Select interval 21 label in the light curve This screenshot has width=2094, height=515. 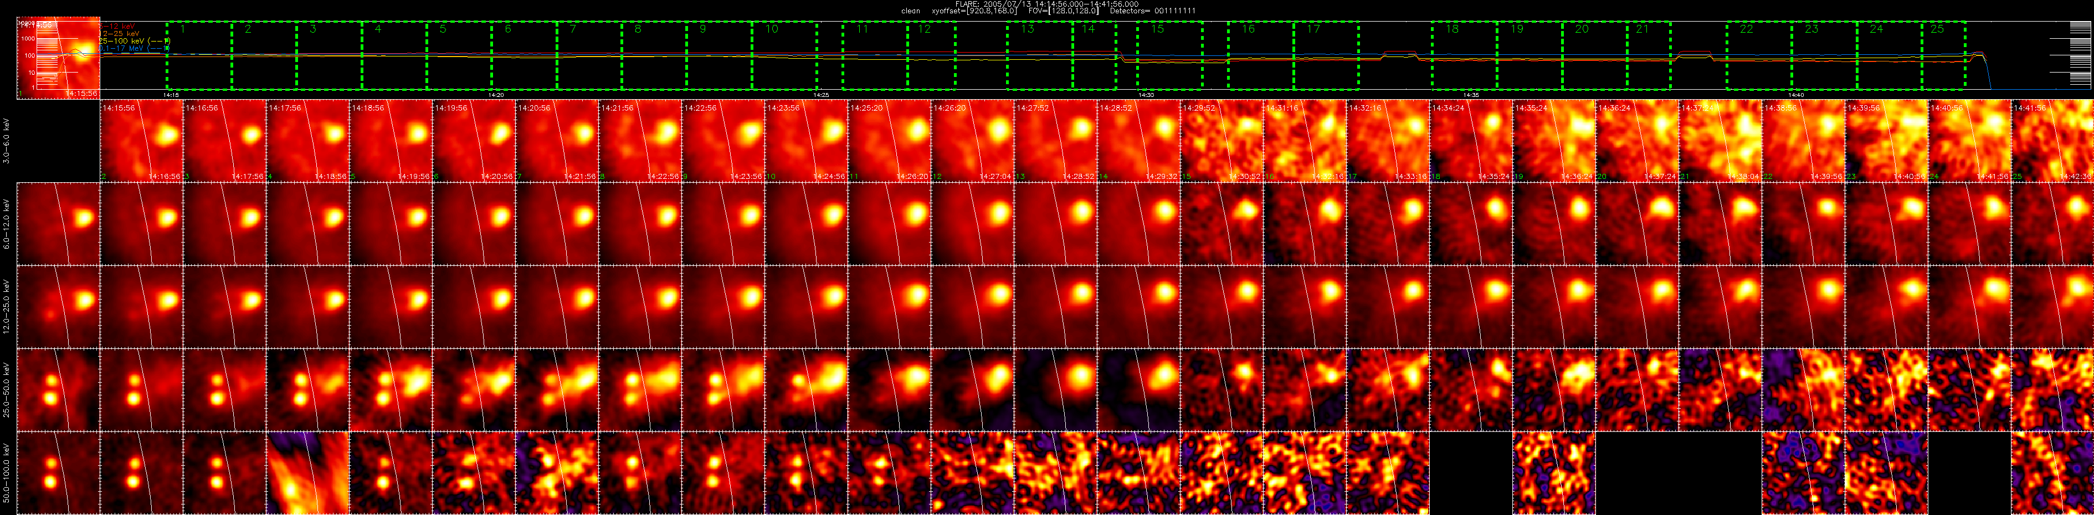click(1642, 29)
